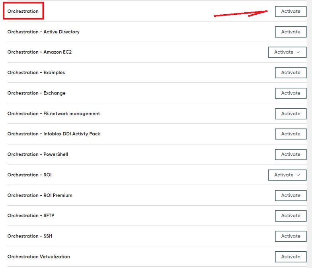This screenshot has width=312, height=268.
Task: Activate Orchestration - Examples plugin
Action: click(x=291, y=73)
